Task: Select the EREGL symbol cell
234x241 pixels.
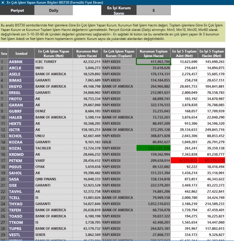Action: pyautogui.click(x=21, y=92)
